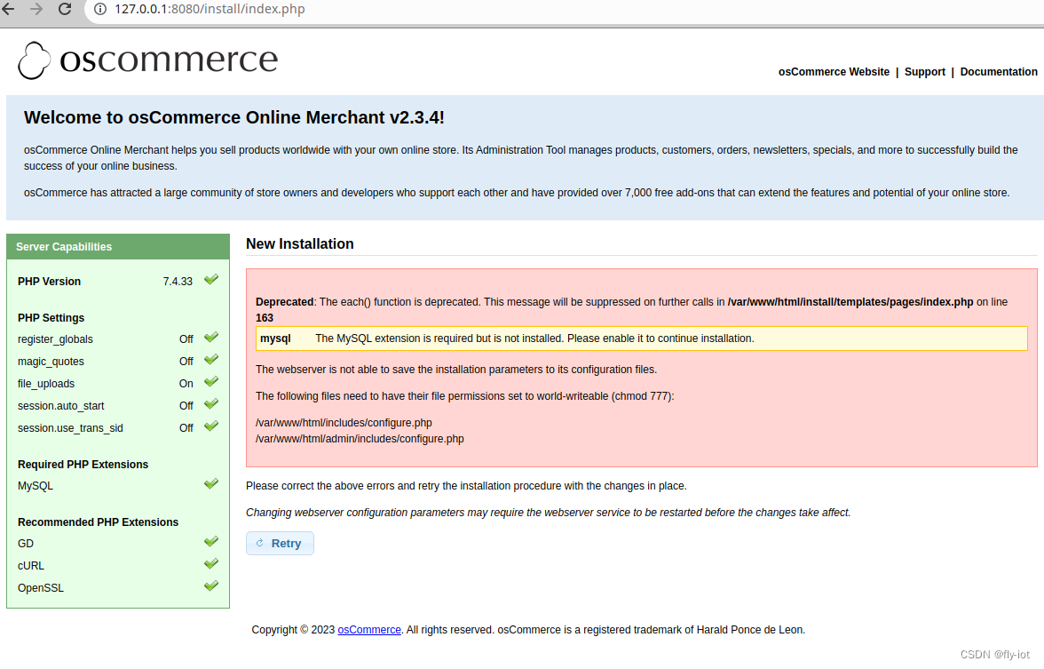The height and width of the screenshot is (669, 1044).
Task: Click the oscommerce logo
Action: point(147,60)
